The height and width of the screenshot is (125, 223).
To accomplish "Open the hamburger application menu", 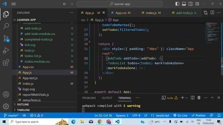I will [14, 4].
